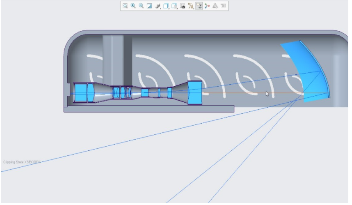
Task: Click the grayed triangular recycle-style icon
Action: (x=215, y=6)
